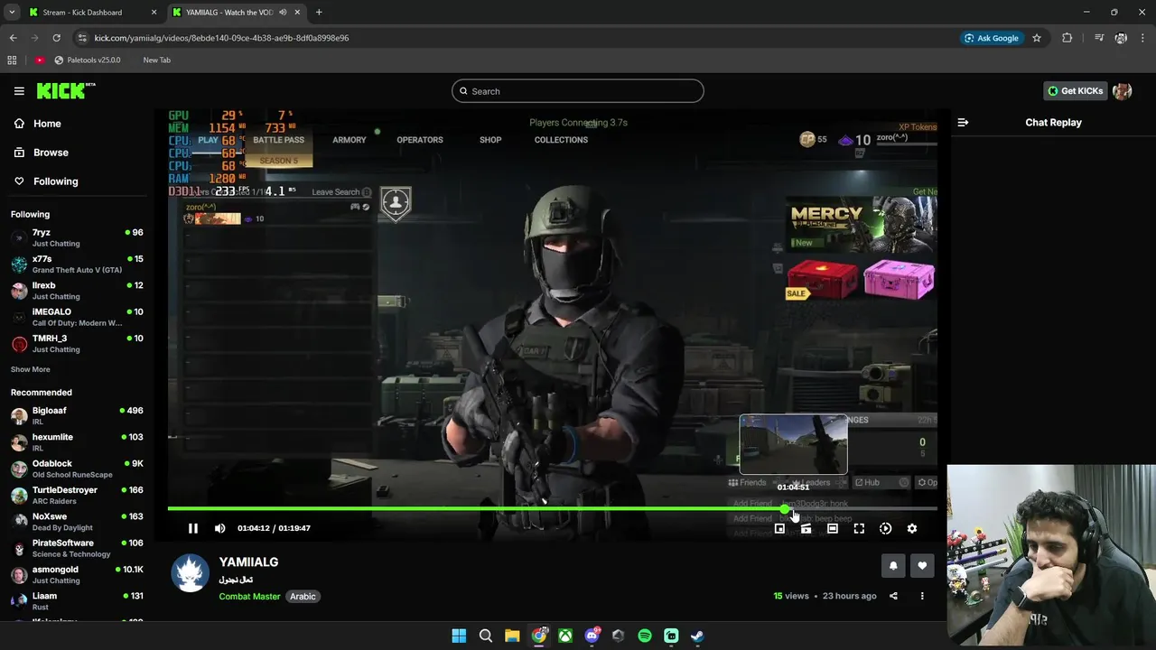Open Chrome media controls icon
Viewport: 1156px width, 650px height.
point(1098,38)
